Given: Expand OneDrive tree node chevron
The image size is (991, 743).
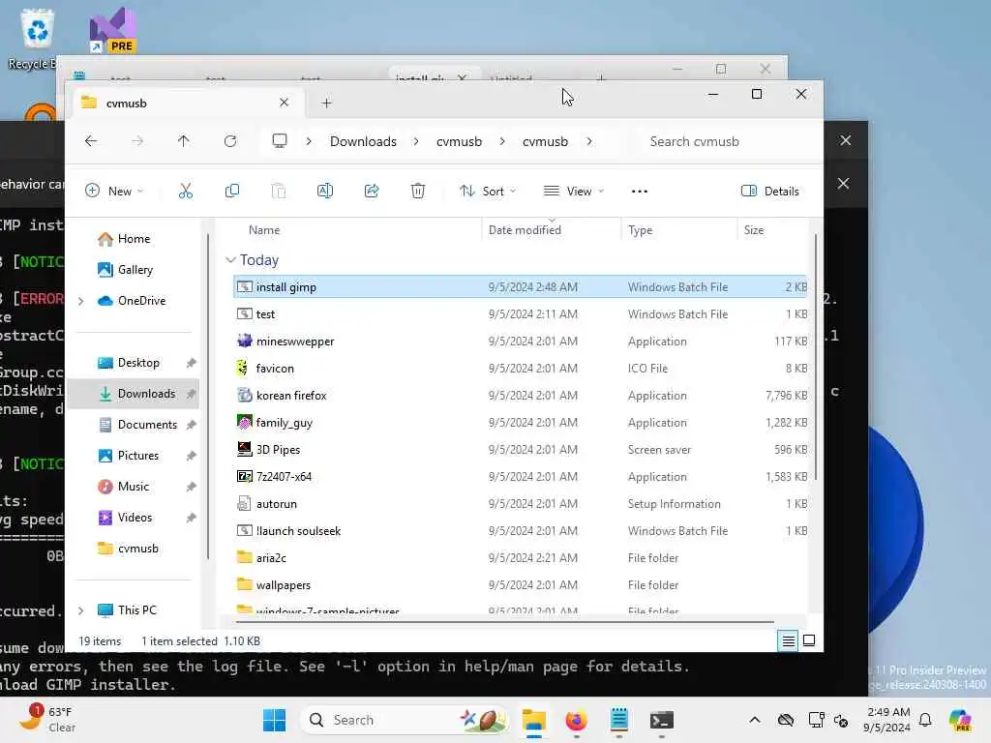Looking at the screenshot, I should [81, 302].
